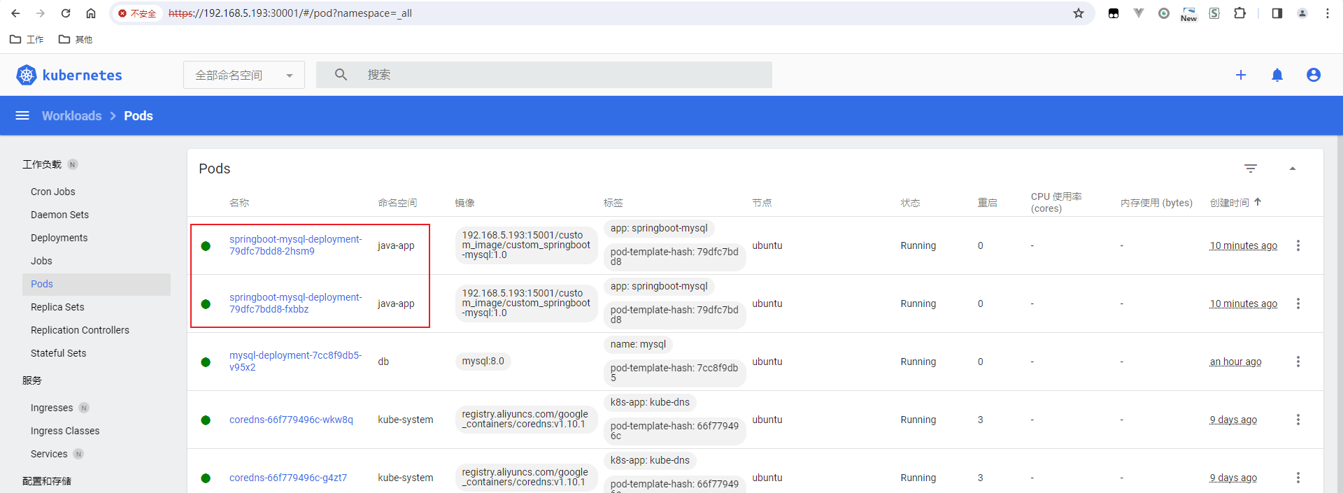Click the not-secure site warning badge
Viewport: 1343px width, 493px height.
pos(137,13)
